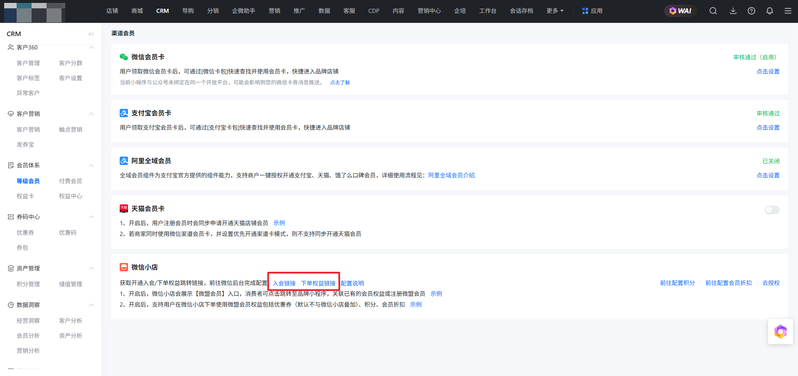Collapse the CRM sidebar using arrow icon
This screenshot has height=376, width=798.
click(91, 34)
